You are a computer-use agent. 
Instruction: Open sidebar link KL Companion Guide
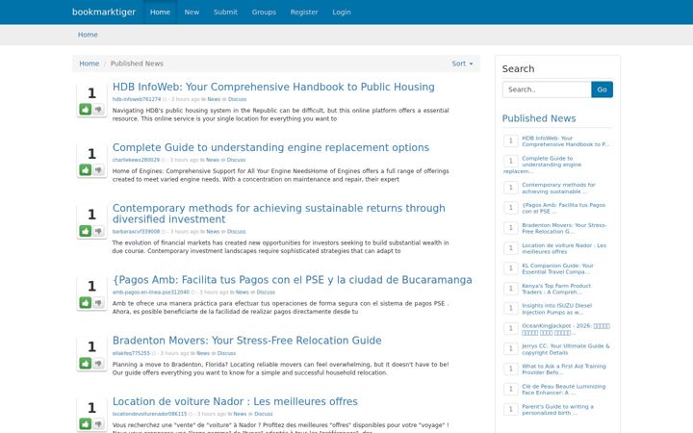coord(557,268)
